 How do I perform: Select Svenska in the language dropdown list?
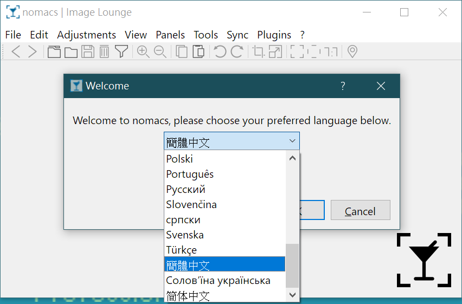coord(185,235)
